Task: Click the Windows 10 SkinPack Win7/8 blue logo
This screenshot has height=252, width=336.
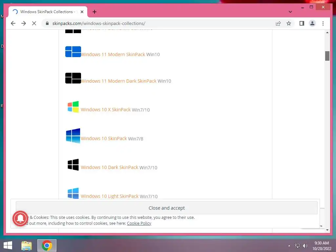Action: [x=73, y=136]
